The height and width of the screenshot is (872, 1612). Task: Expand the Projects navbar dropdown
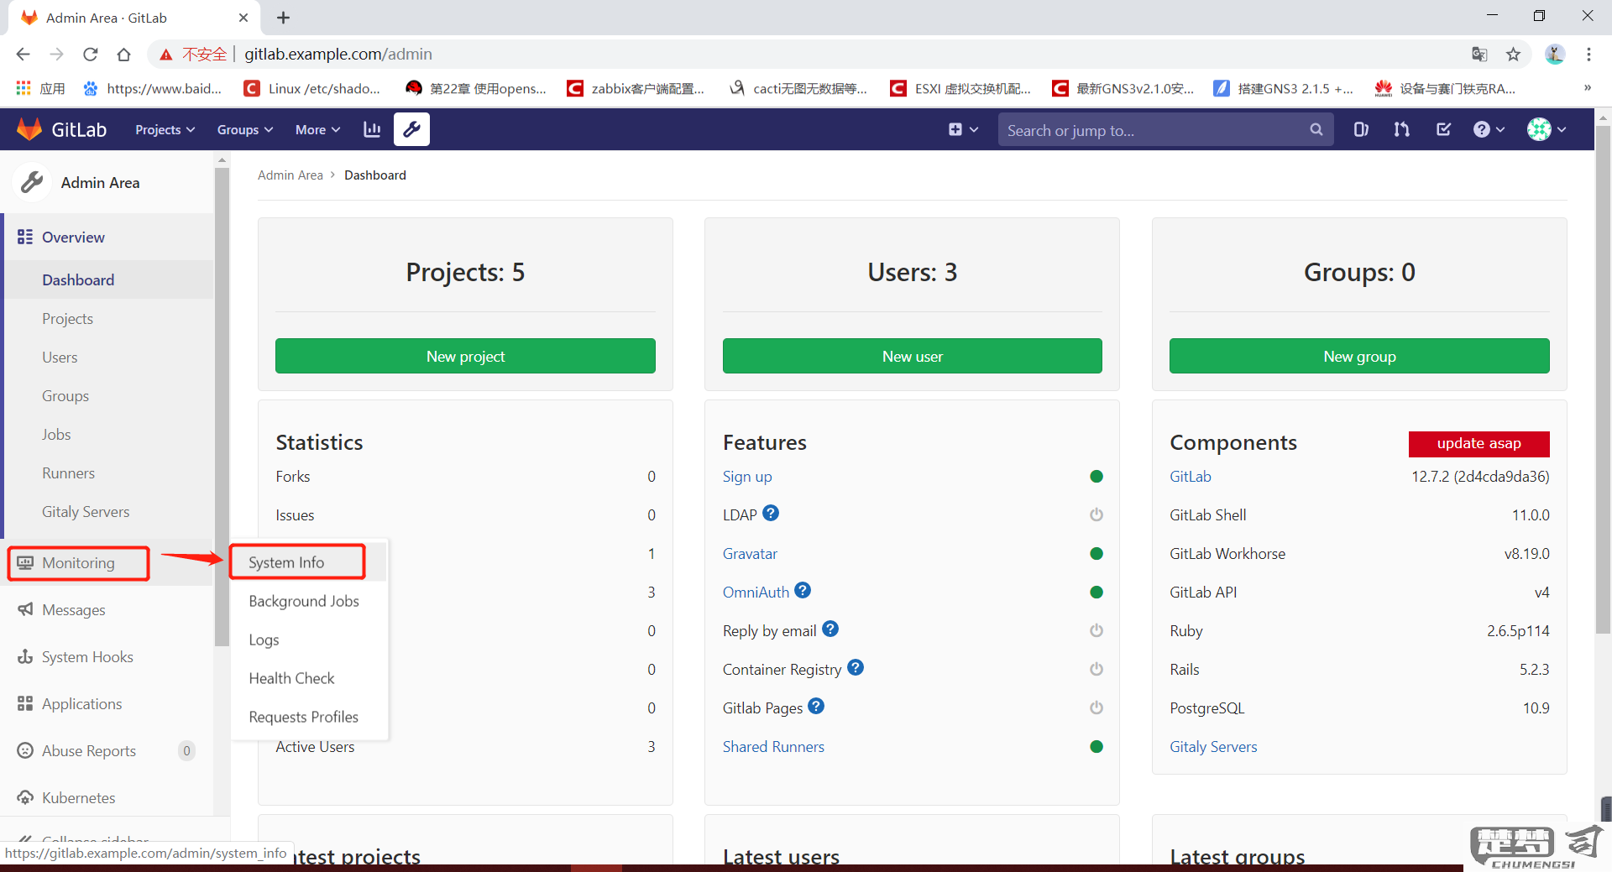click(x=165, y=129)
